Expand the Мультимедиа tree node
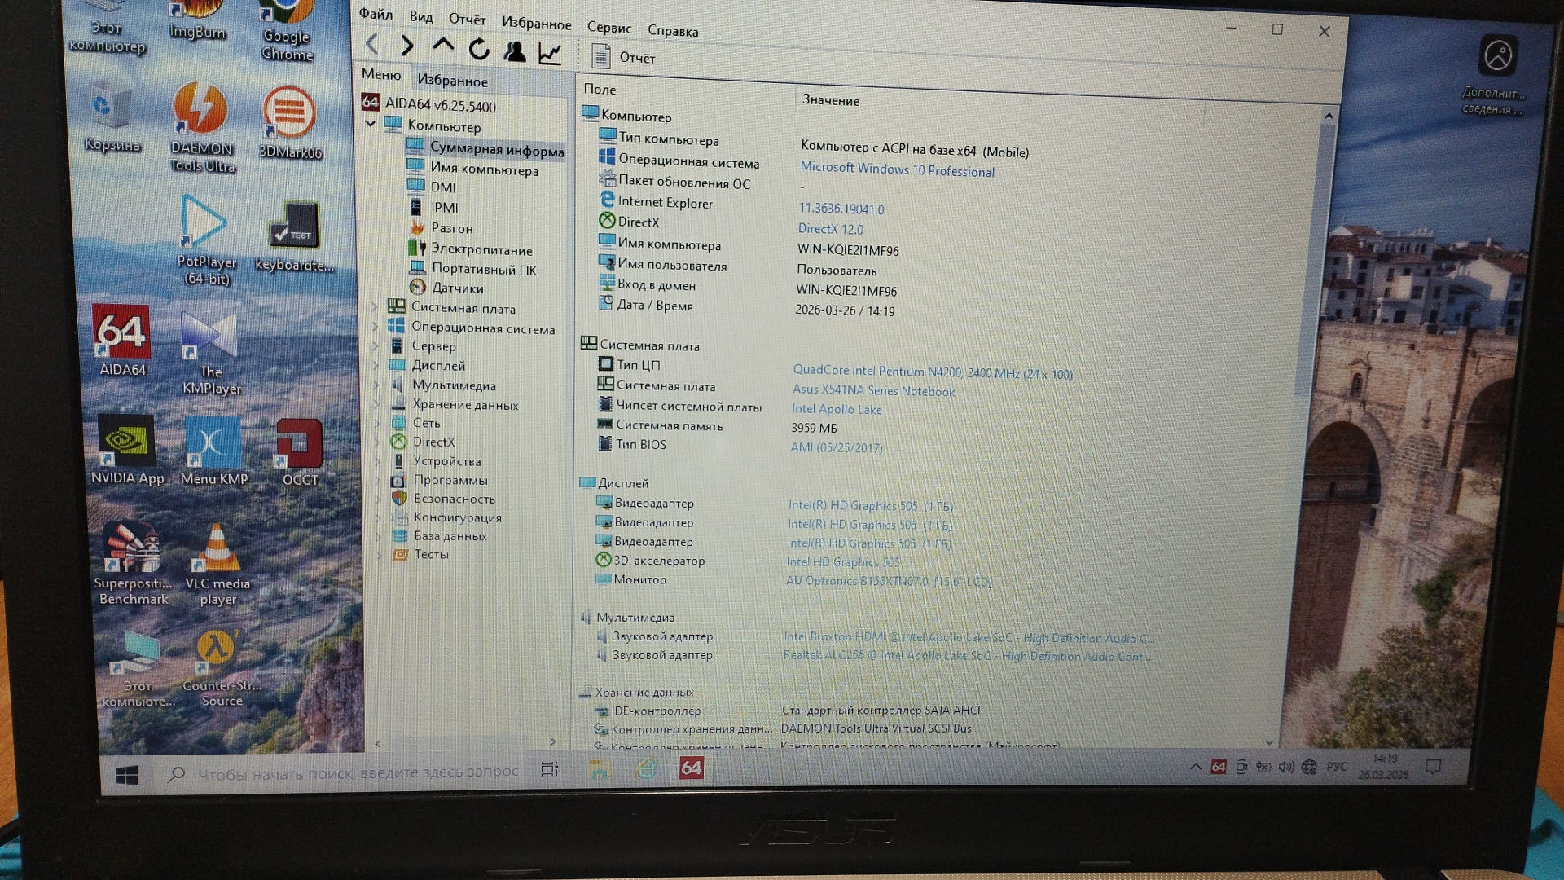 376,385
